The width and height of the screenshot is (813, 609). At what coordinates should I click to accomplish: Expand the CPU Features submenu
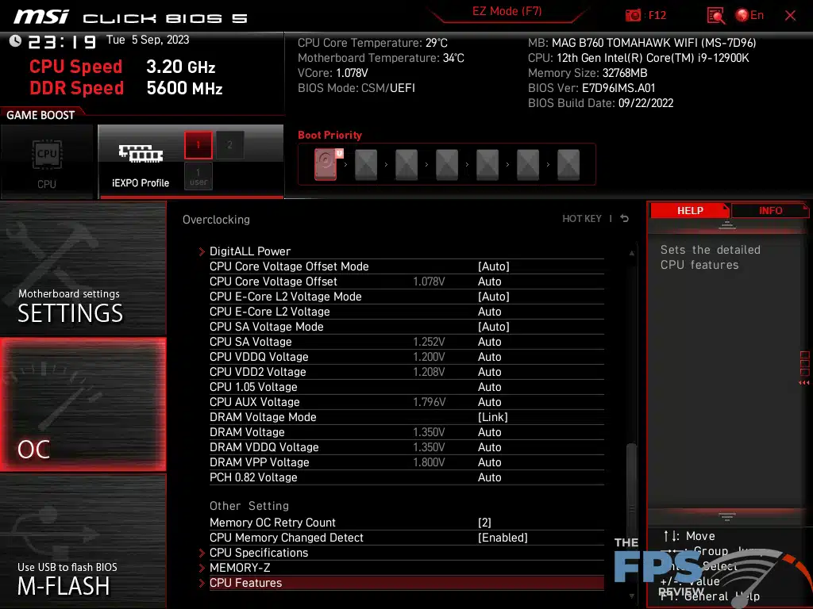pyautogui.click(x=406, y=583)
